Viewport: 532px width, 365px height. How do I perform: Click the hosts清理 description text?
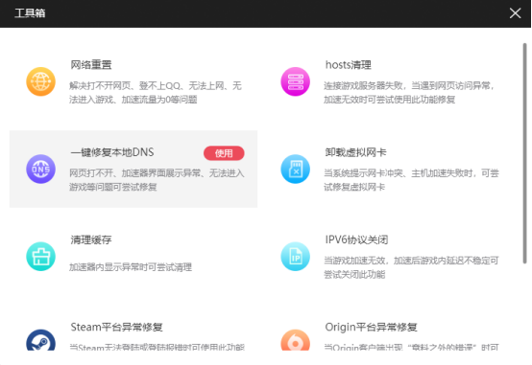tap(409, 92)
